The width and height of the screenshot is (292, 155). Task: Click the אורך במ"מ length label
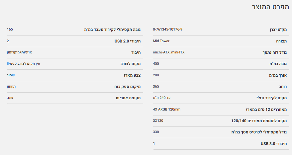click(278, 75)
